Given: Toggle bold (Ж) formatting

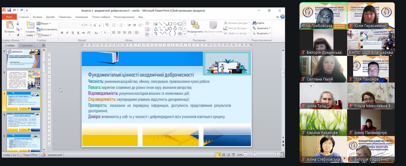Looking at the screenshot, I should [62, 33].
